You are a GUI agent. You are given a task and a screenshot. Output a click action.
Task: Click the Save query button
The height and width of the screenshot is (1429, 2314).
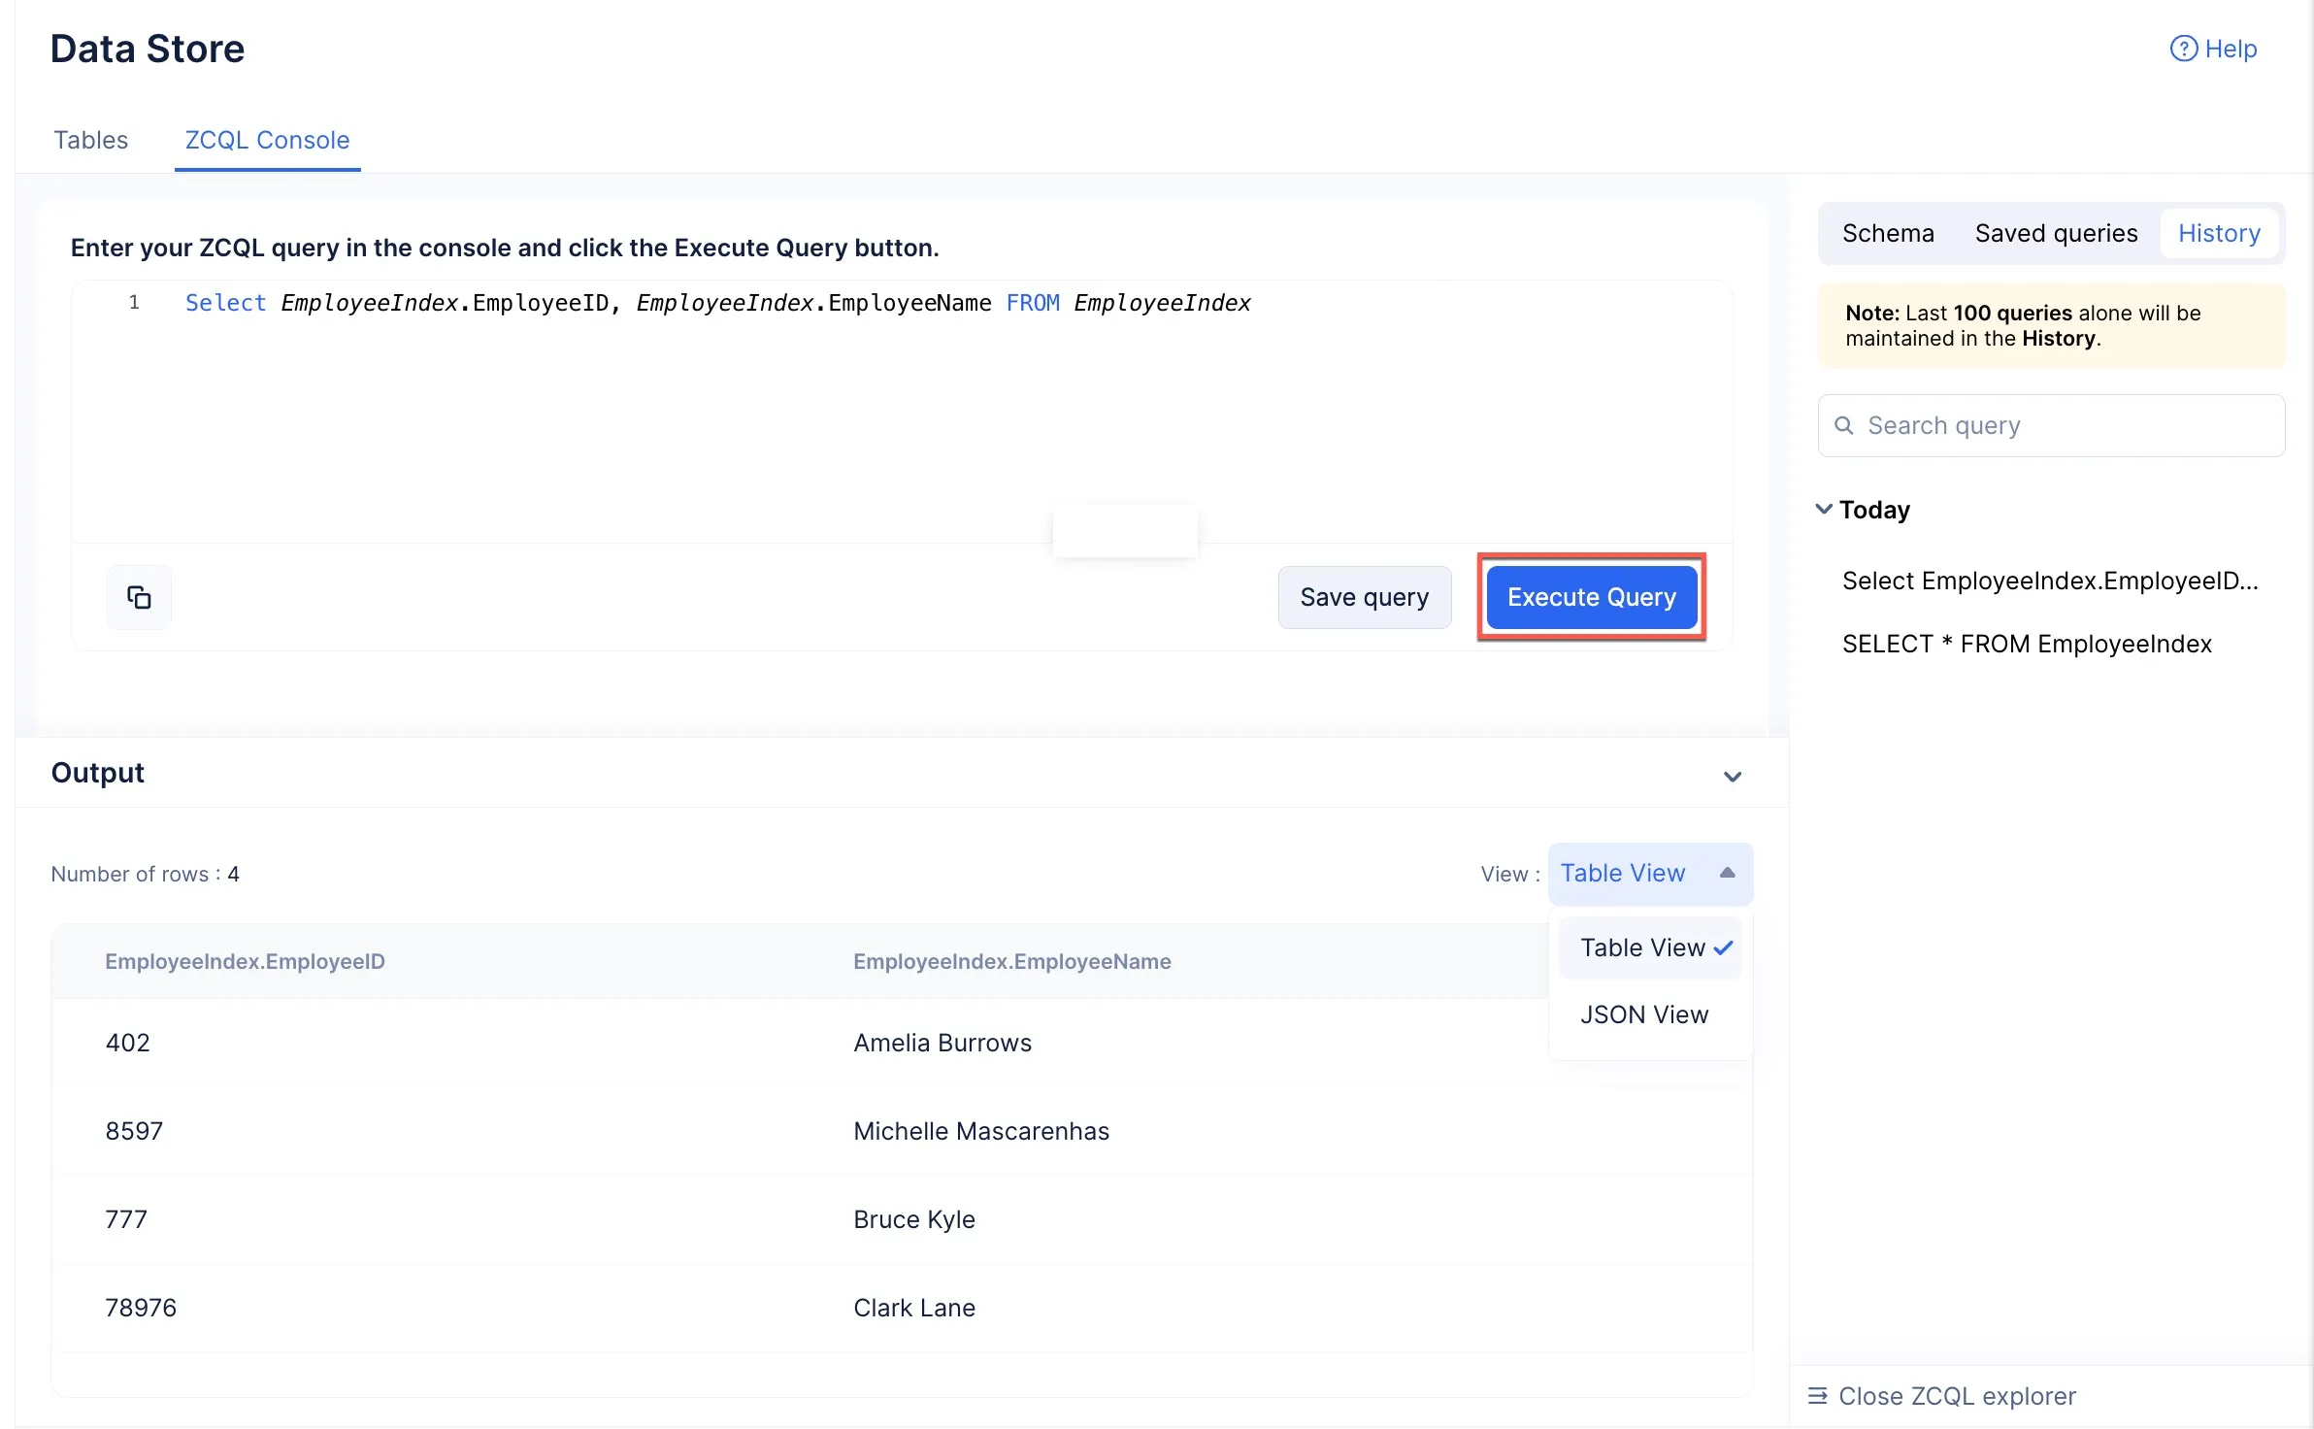coord(1365,597)
